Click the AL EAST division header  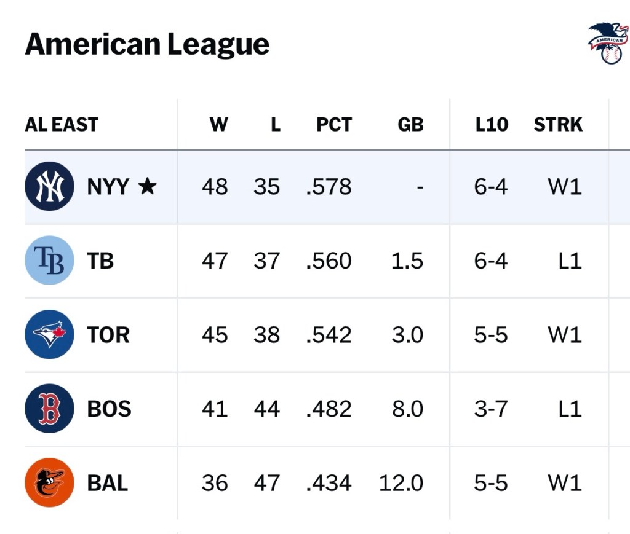tap(62, 125)
